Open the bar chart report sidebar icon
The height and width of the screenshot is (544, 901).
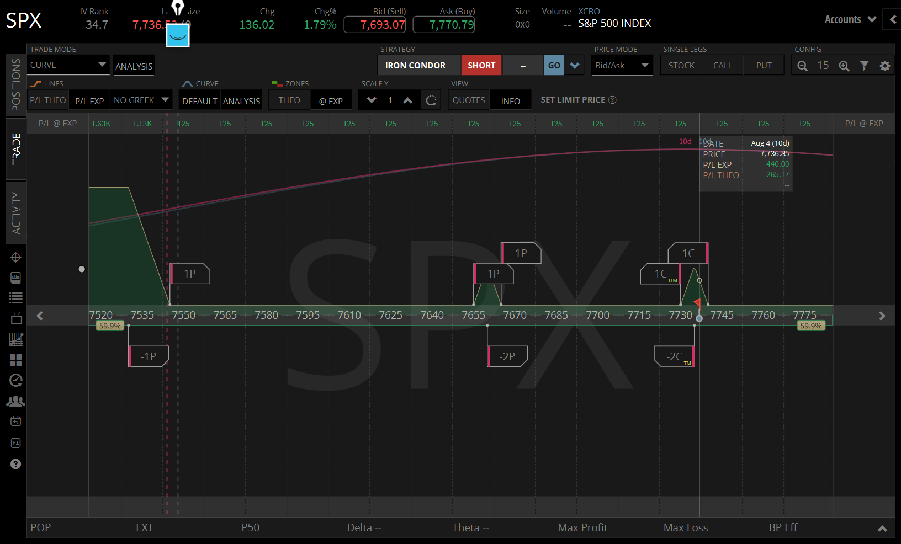tap(16, 278)
